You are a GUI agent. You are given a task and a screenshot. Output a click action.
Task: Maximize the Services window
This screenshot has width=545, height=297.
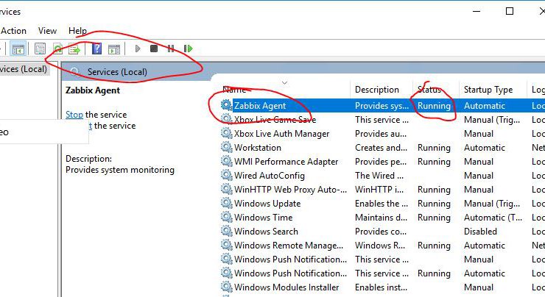click(510, 12)
